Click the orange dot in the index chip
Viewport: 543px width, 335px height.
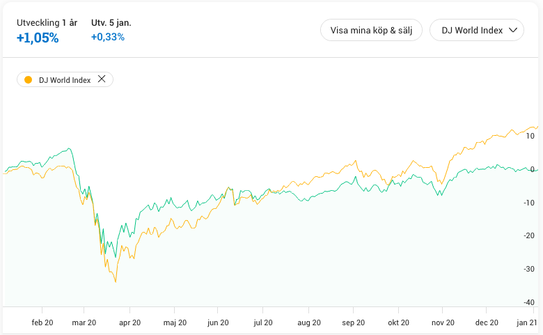click(28, 79)
